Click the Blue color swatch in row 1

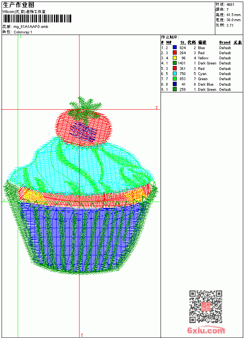[x=175, y=48]
